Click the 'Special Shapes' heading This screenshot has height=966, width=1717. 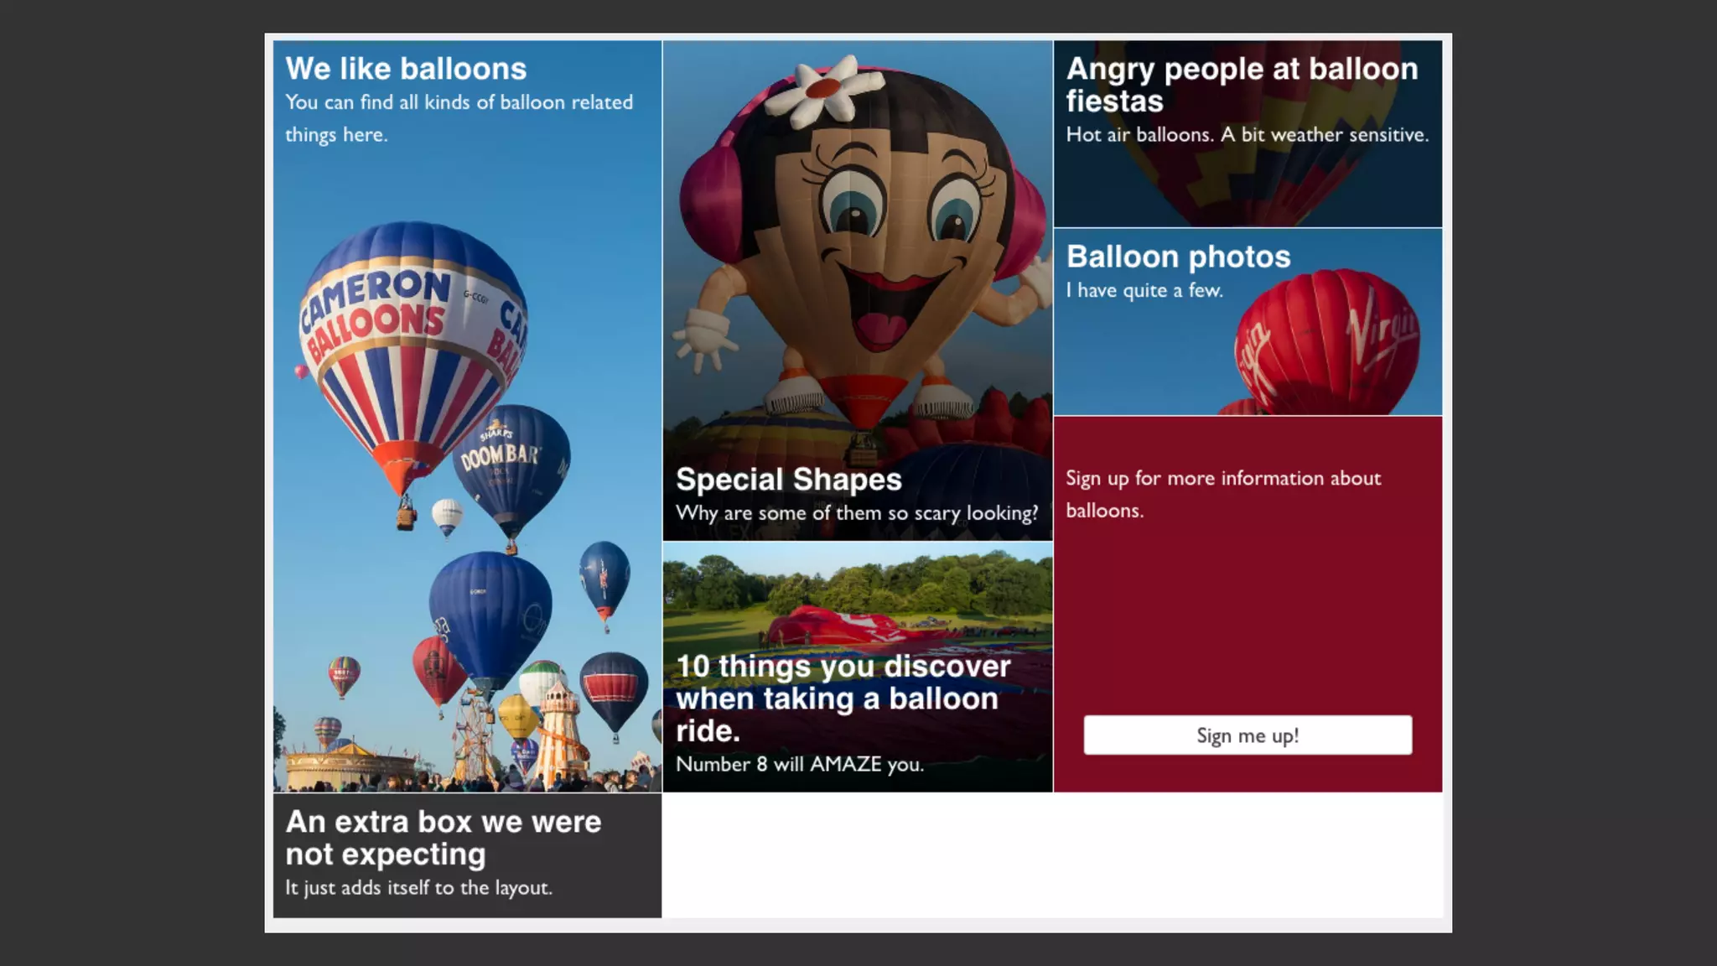pyautogui.click(x=788, y=480)
